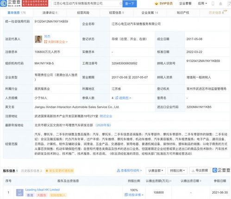Switch to the 知识产权 tab
231x199 pixels.
click(x=183, y=12)
